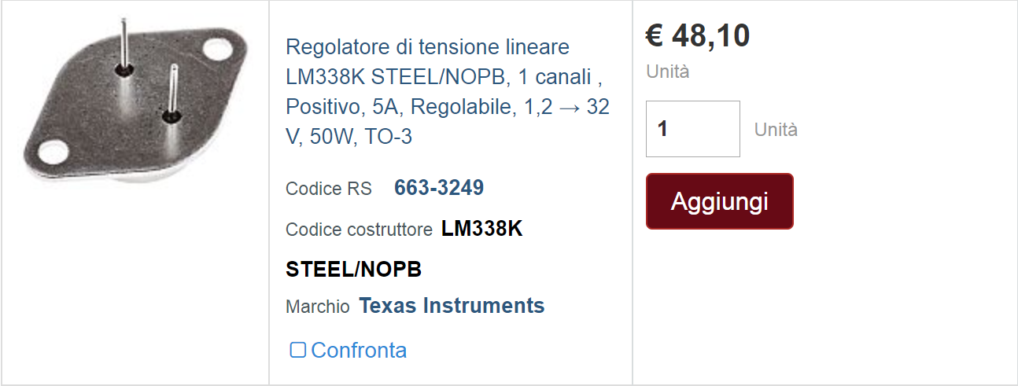This screenshot has width=1018, height=386.
Task: Focus the quantity input field
Action: pos(692,129)
